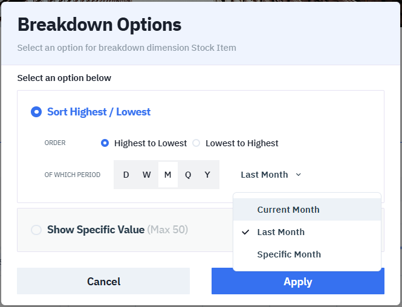Click the Sort Highest / Lowest heading text

(x=99, y=112)
